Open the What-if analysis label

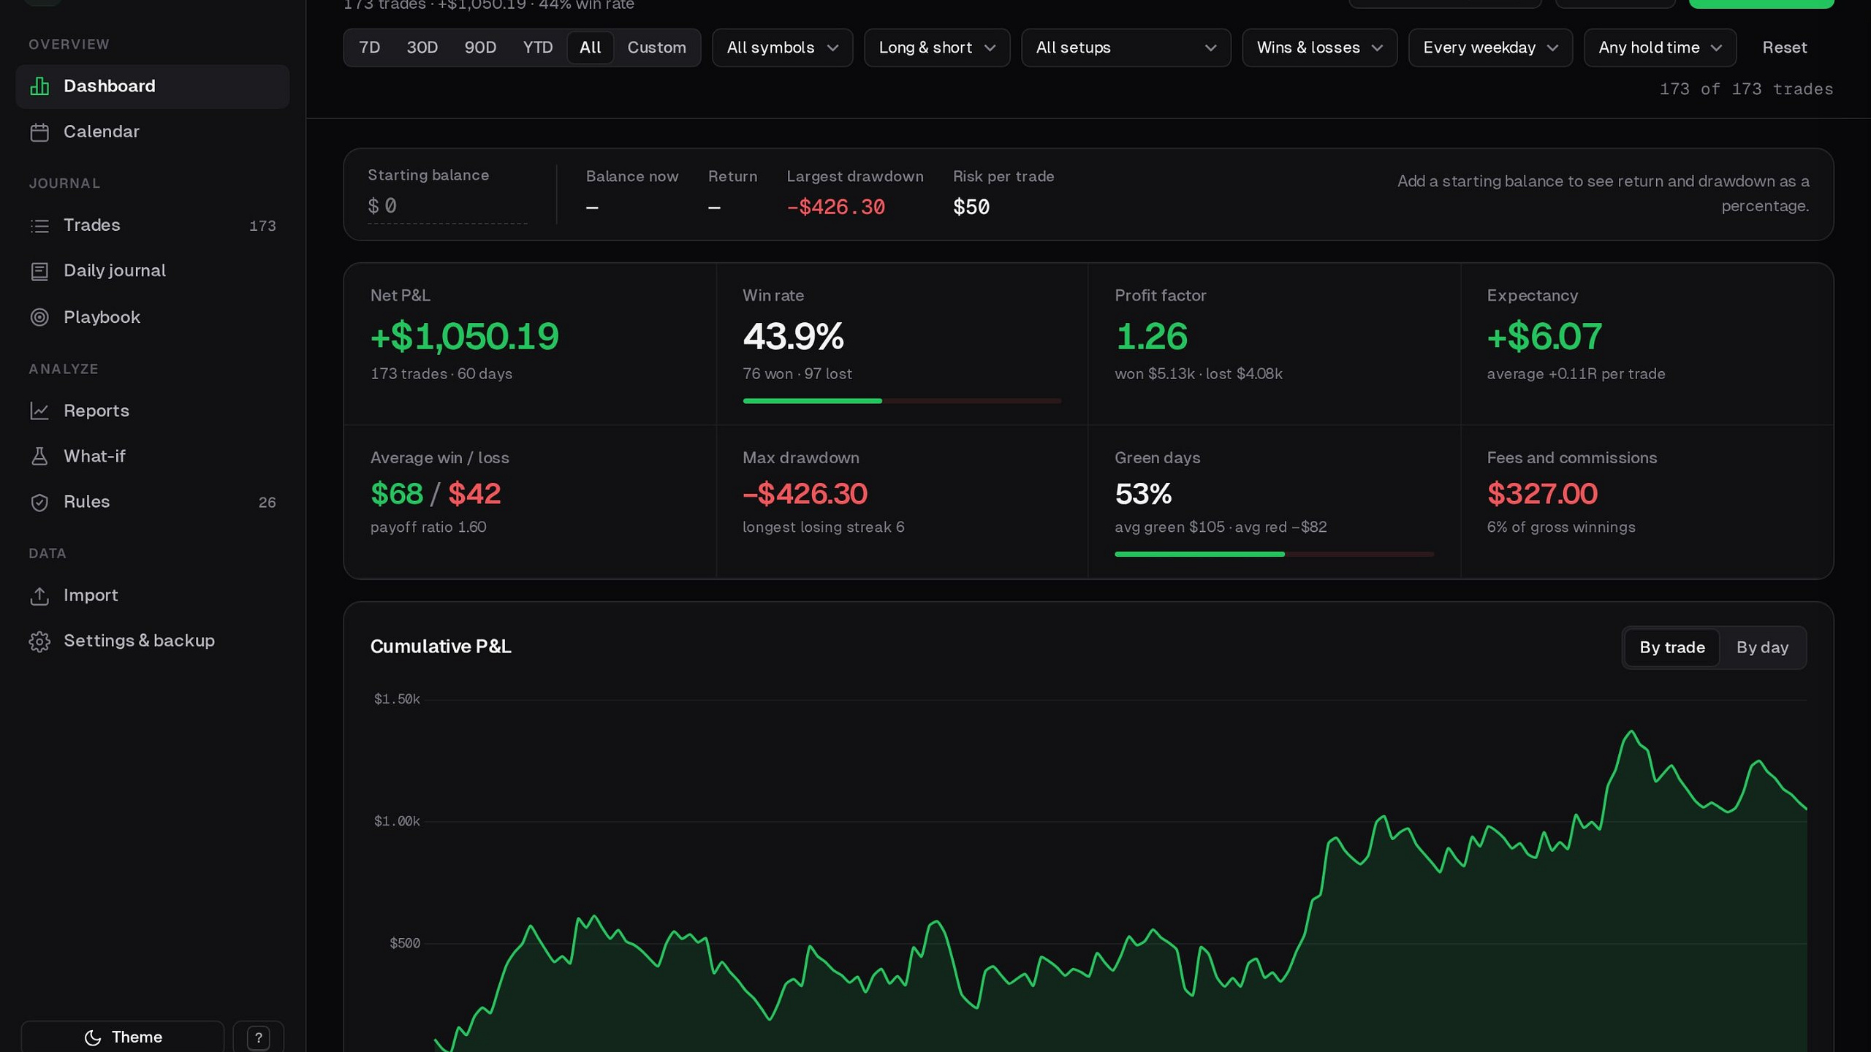94,456
